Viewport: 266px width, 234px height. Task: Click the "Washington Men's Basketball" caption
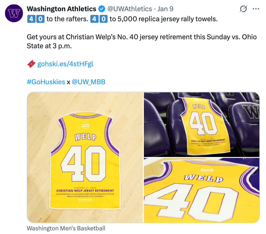[66, 228]
